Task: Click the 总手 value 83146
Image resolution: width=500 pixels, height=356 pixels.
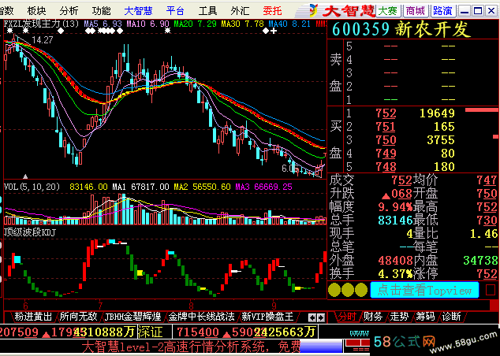Action: coord(395,221)
